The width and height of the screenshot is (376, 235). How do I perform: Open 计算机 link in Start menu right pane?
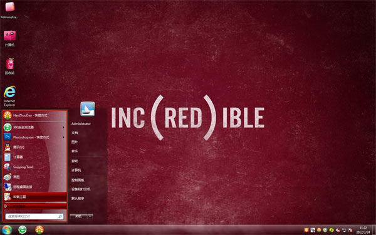[x=76, y=170]
